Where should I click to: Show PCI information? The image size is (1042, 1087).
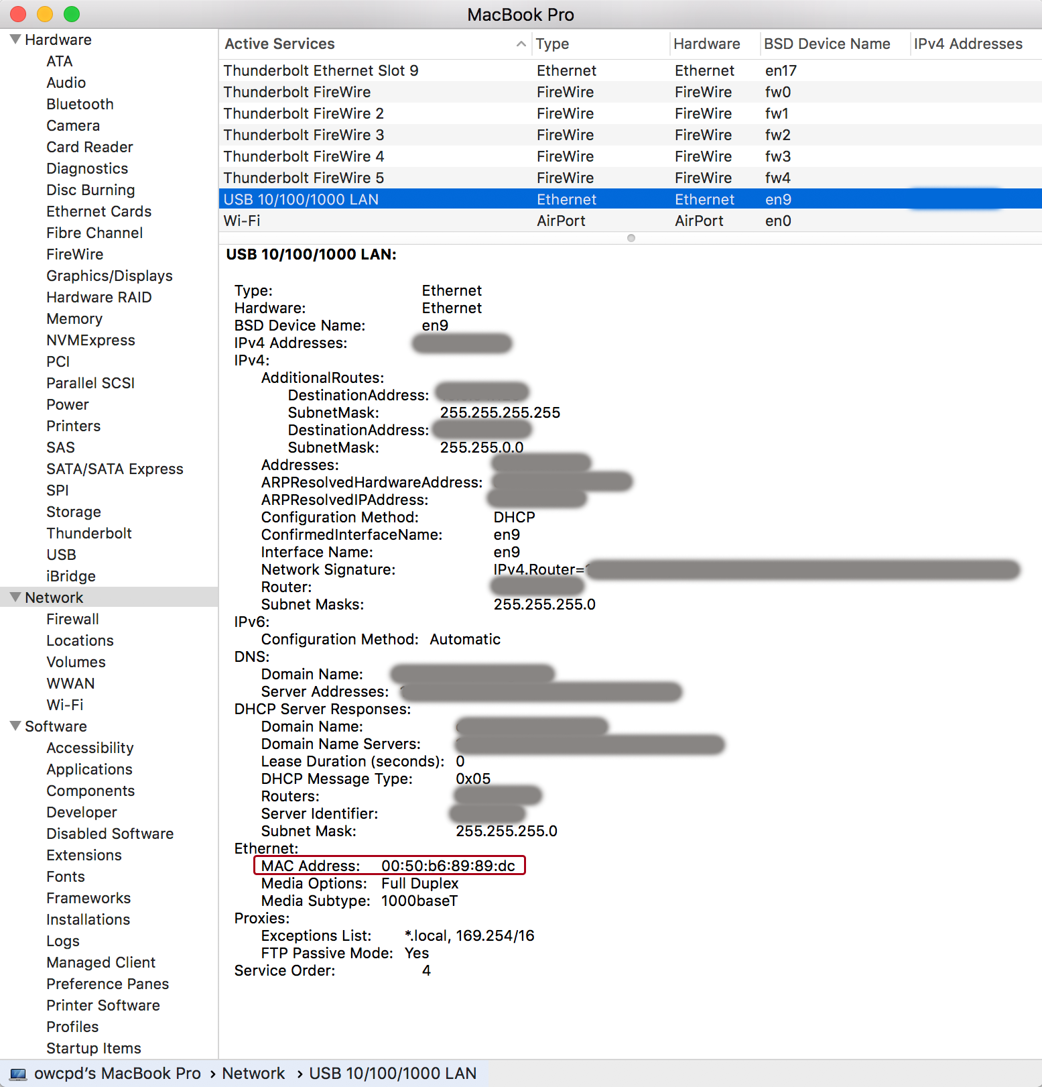point(58,361)
